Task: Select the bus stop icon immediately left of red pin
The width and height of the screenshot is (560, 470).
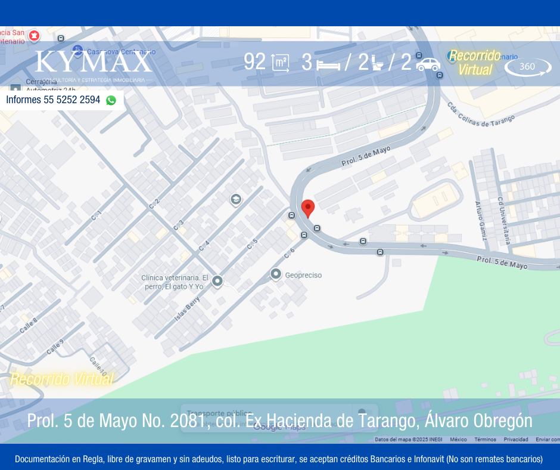Action: [291, 215]
